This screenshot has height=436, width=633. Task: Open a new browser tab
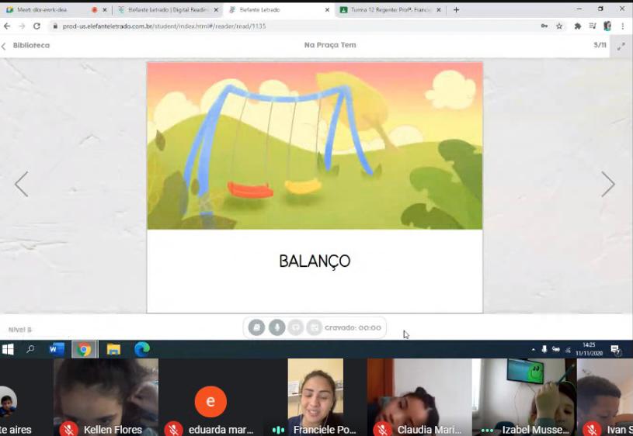(456, 10)
